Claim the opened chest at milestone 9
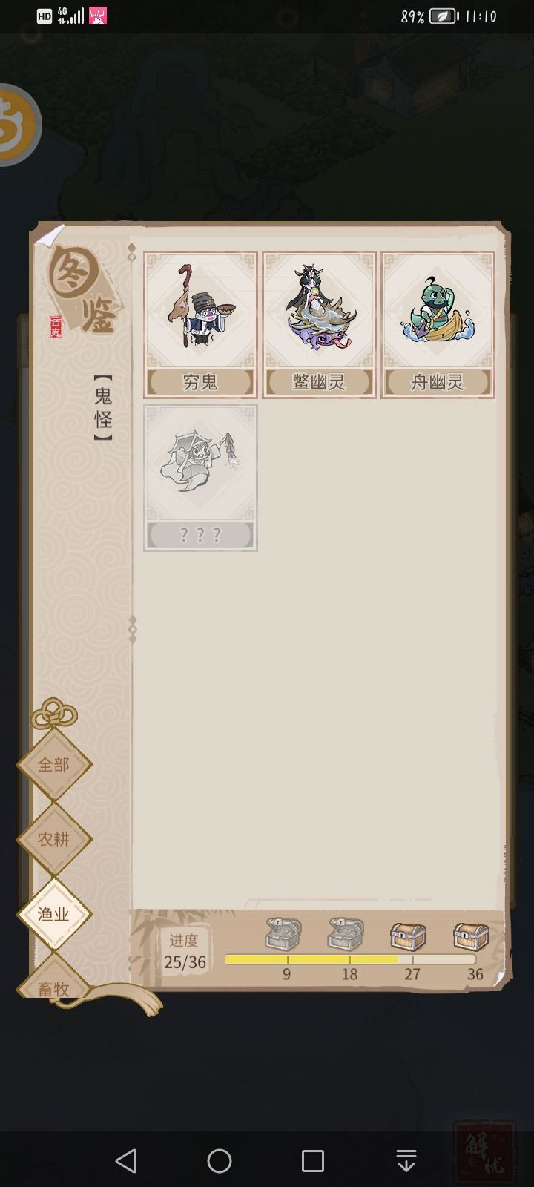The height and width of the screenshot is (1187, 534). [283, 934]
